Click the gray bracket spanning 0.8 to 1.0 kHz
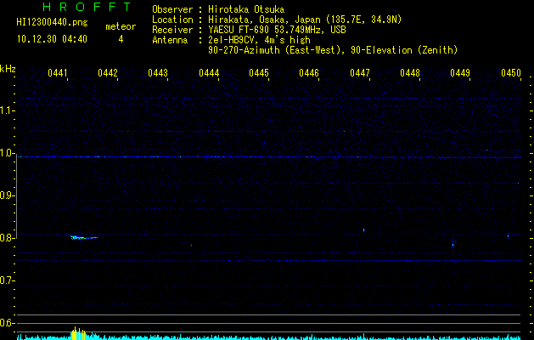The width and height of the screenshot is (534, 340). [16, 195]
